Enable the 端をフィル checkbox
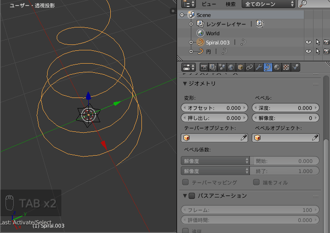Viewport: 330px width, 233px height. (256, 182)
